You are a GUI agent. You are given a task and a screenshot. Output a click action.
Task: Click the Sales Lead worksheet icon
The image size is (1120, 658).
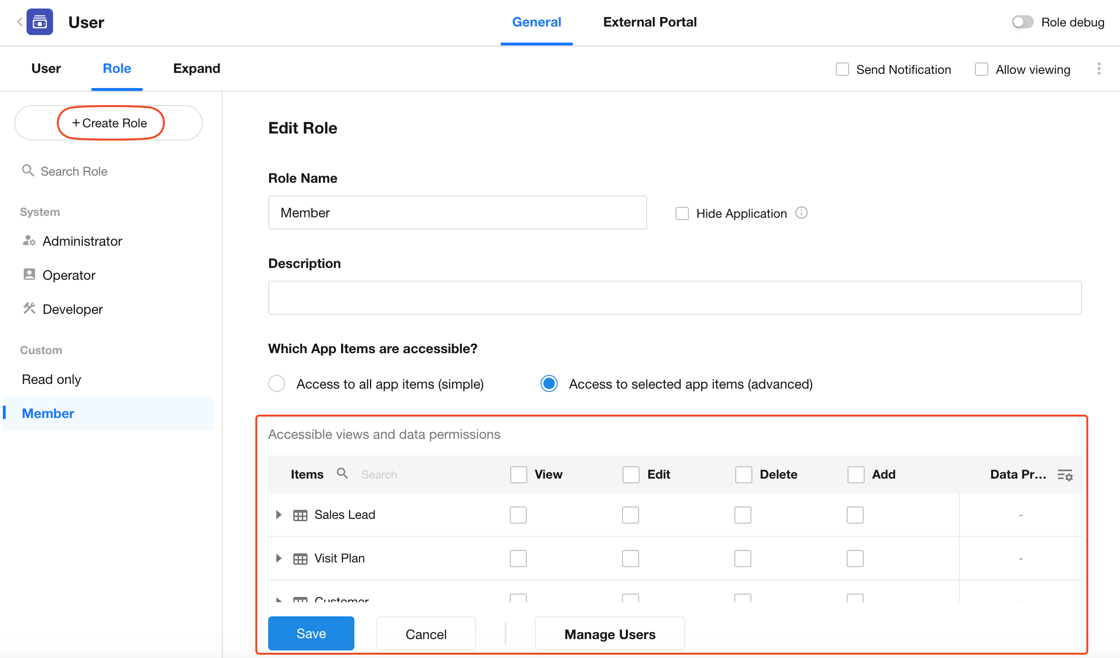[x=300, y=515]
